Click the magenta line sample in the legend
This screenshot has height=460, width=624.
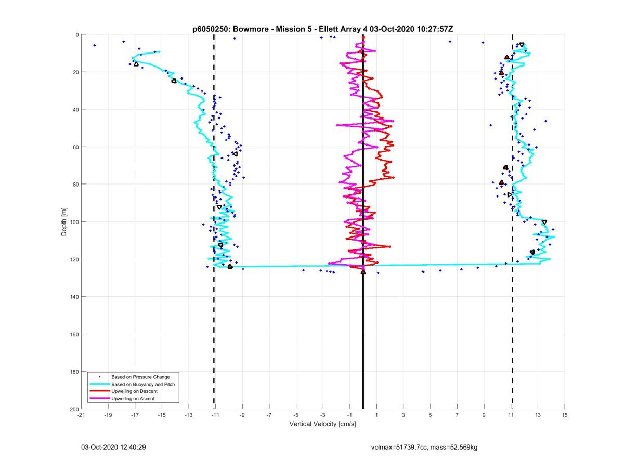[x=99, y=398]
